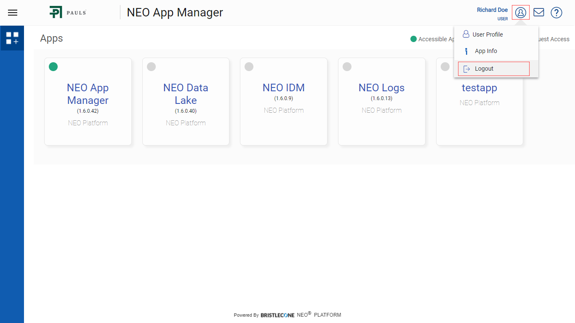Click version (1.6.0.13) text
This screenshot has width=575, height=323.
click(381, 98)
